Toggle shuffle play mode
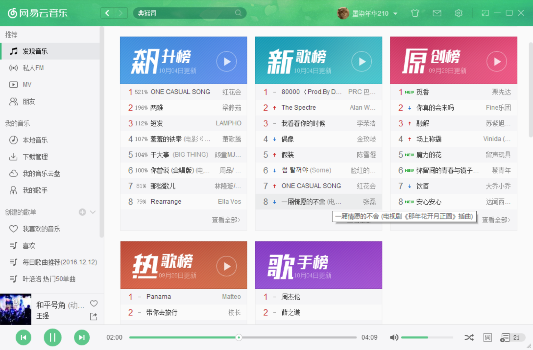 pos(469,337)
